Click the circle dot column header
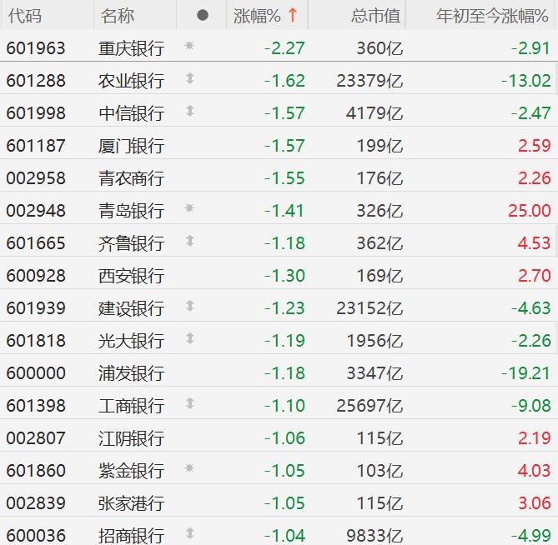 click(x=202, y=16)
